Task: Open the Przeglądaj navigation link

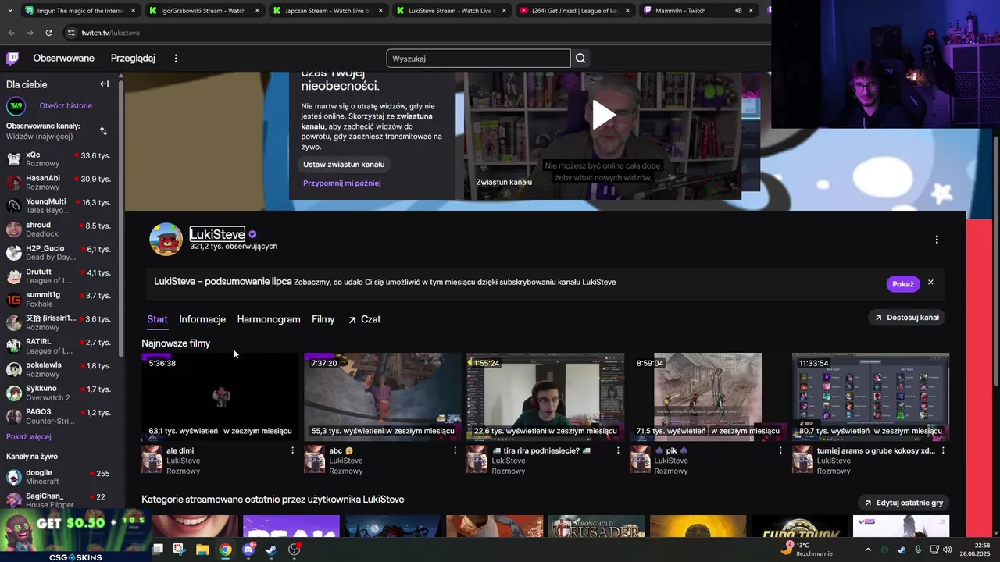Action: tap(133, 59)
